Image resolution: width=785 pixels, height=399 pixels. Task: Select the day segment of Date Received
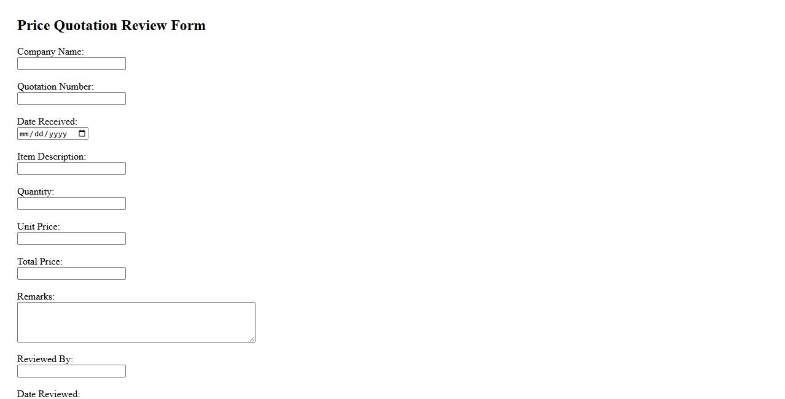click(x=39, y=134)
